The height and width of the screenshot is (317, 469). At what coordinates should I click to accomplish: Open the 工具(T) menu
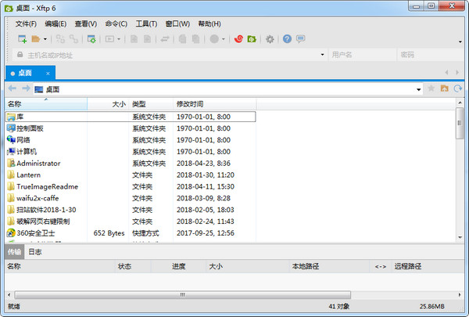pyautogui.click(x=146, y=23)
